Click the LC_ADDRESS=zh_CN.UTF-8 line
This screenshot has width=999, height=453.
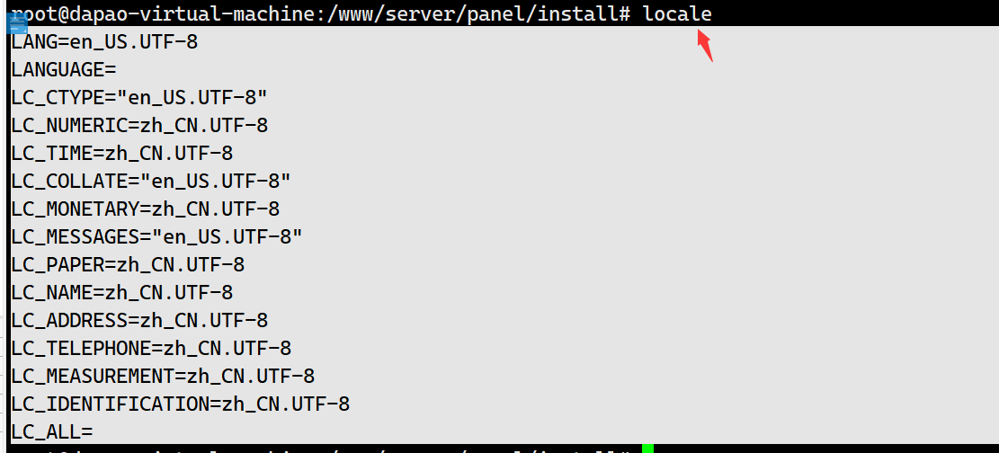(x=139, y=320)
